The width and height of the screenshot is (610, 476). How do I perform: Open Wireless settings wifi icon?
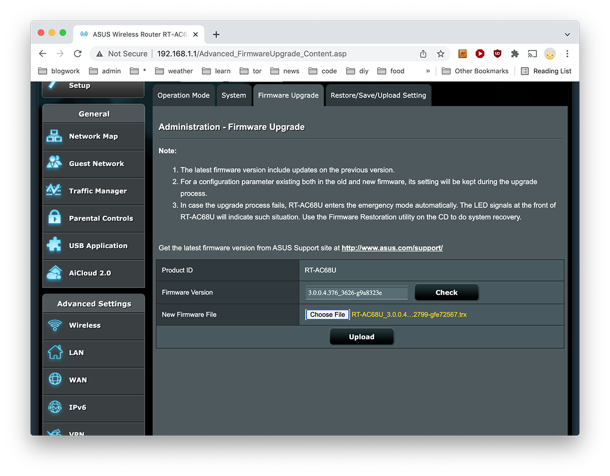click(54, 325)
